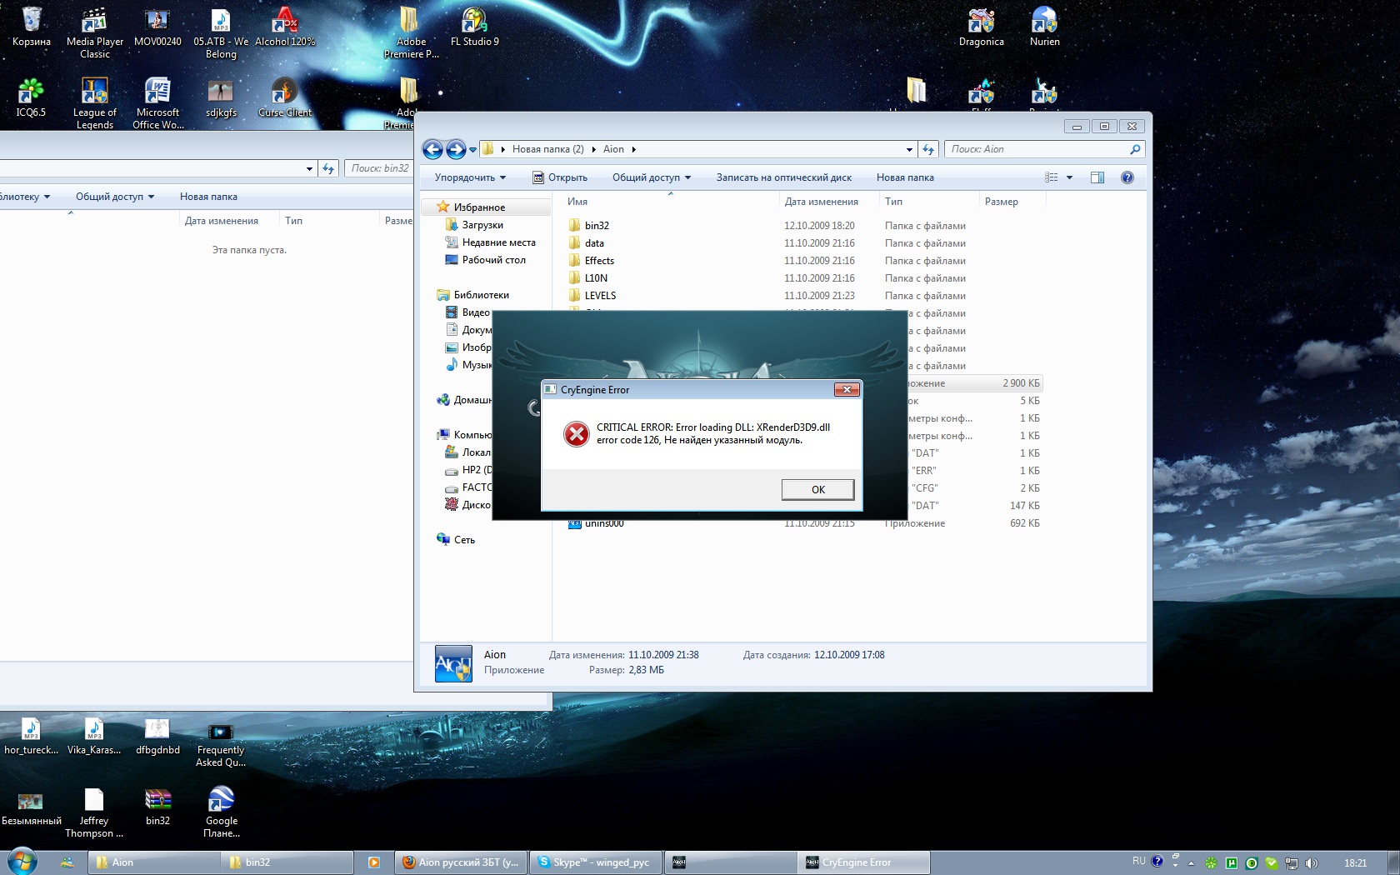Screen dimensions: 1400x875
Task: Select FL Studio 9 desktop icon
Action: pos(475,27)
